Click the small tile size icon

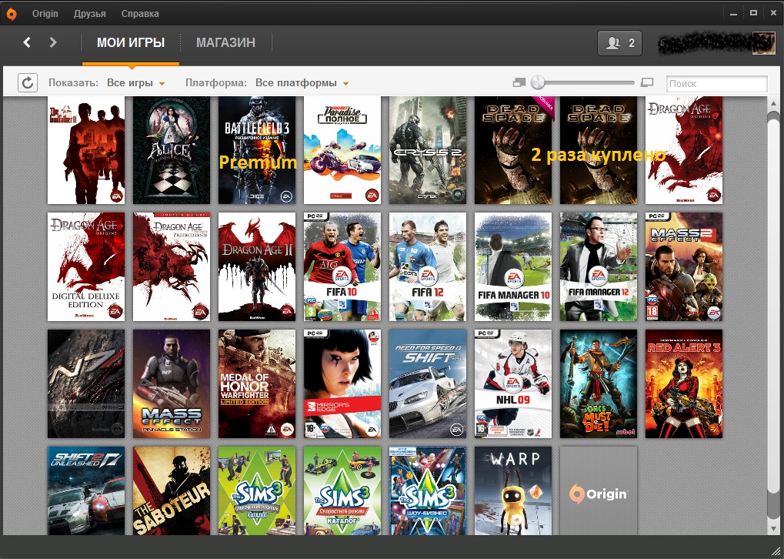pyautogui.click(x=519, y=82)
